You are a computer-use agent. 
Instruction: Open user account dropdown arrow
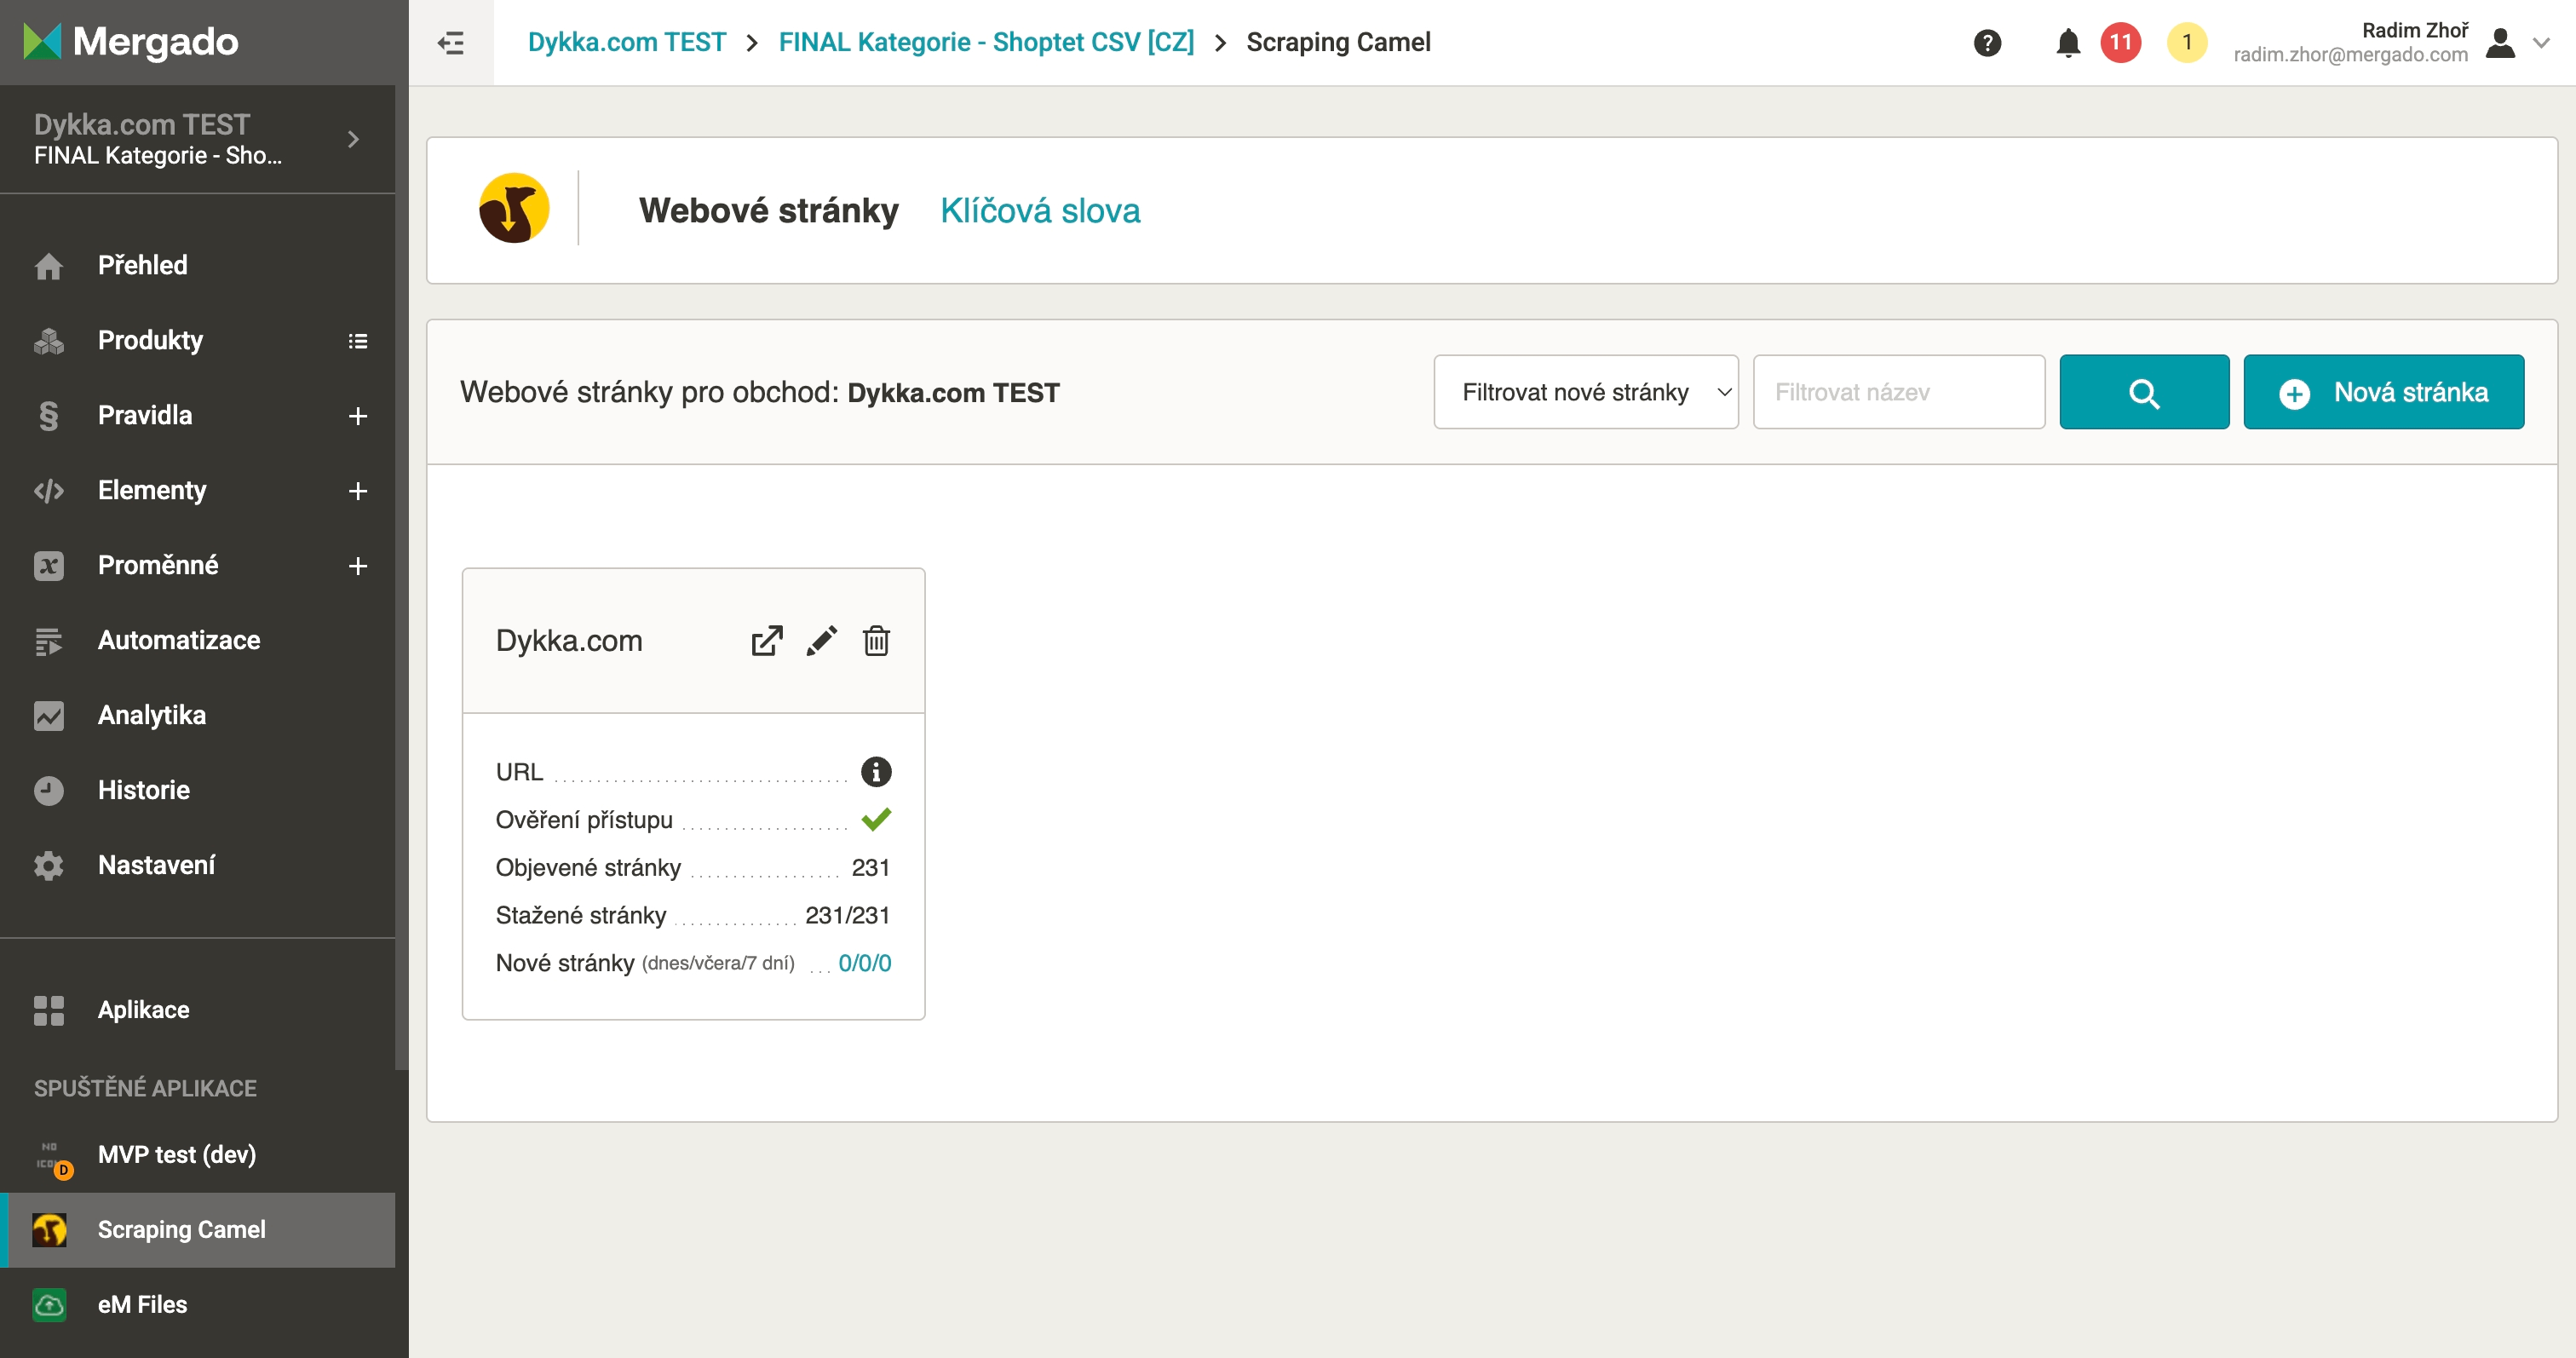tap(2541, 43)
